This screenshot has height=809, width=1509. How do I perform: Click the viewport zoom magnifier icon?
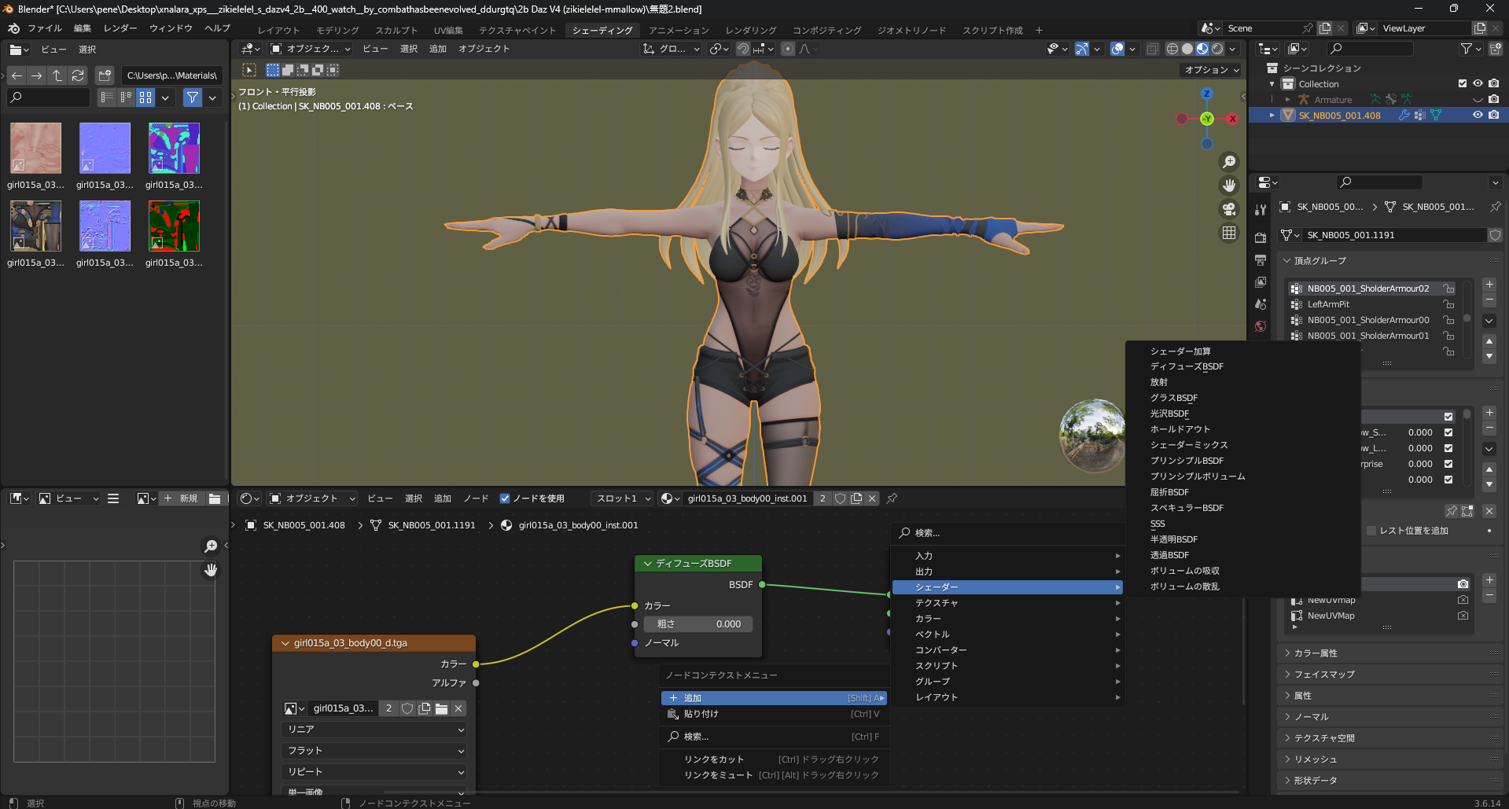click(x=1229, y=162)
